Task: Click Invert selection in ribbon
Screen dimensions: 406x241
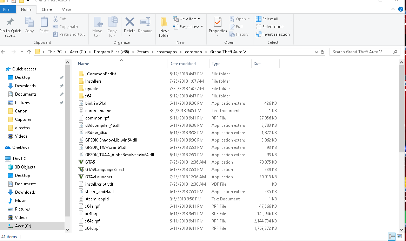Action: [x=273, y=34]
